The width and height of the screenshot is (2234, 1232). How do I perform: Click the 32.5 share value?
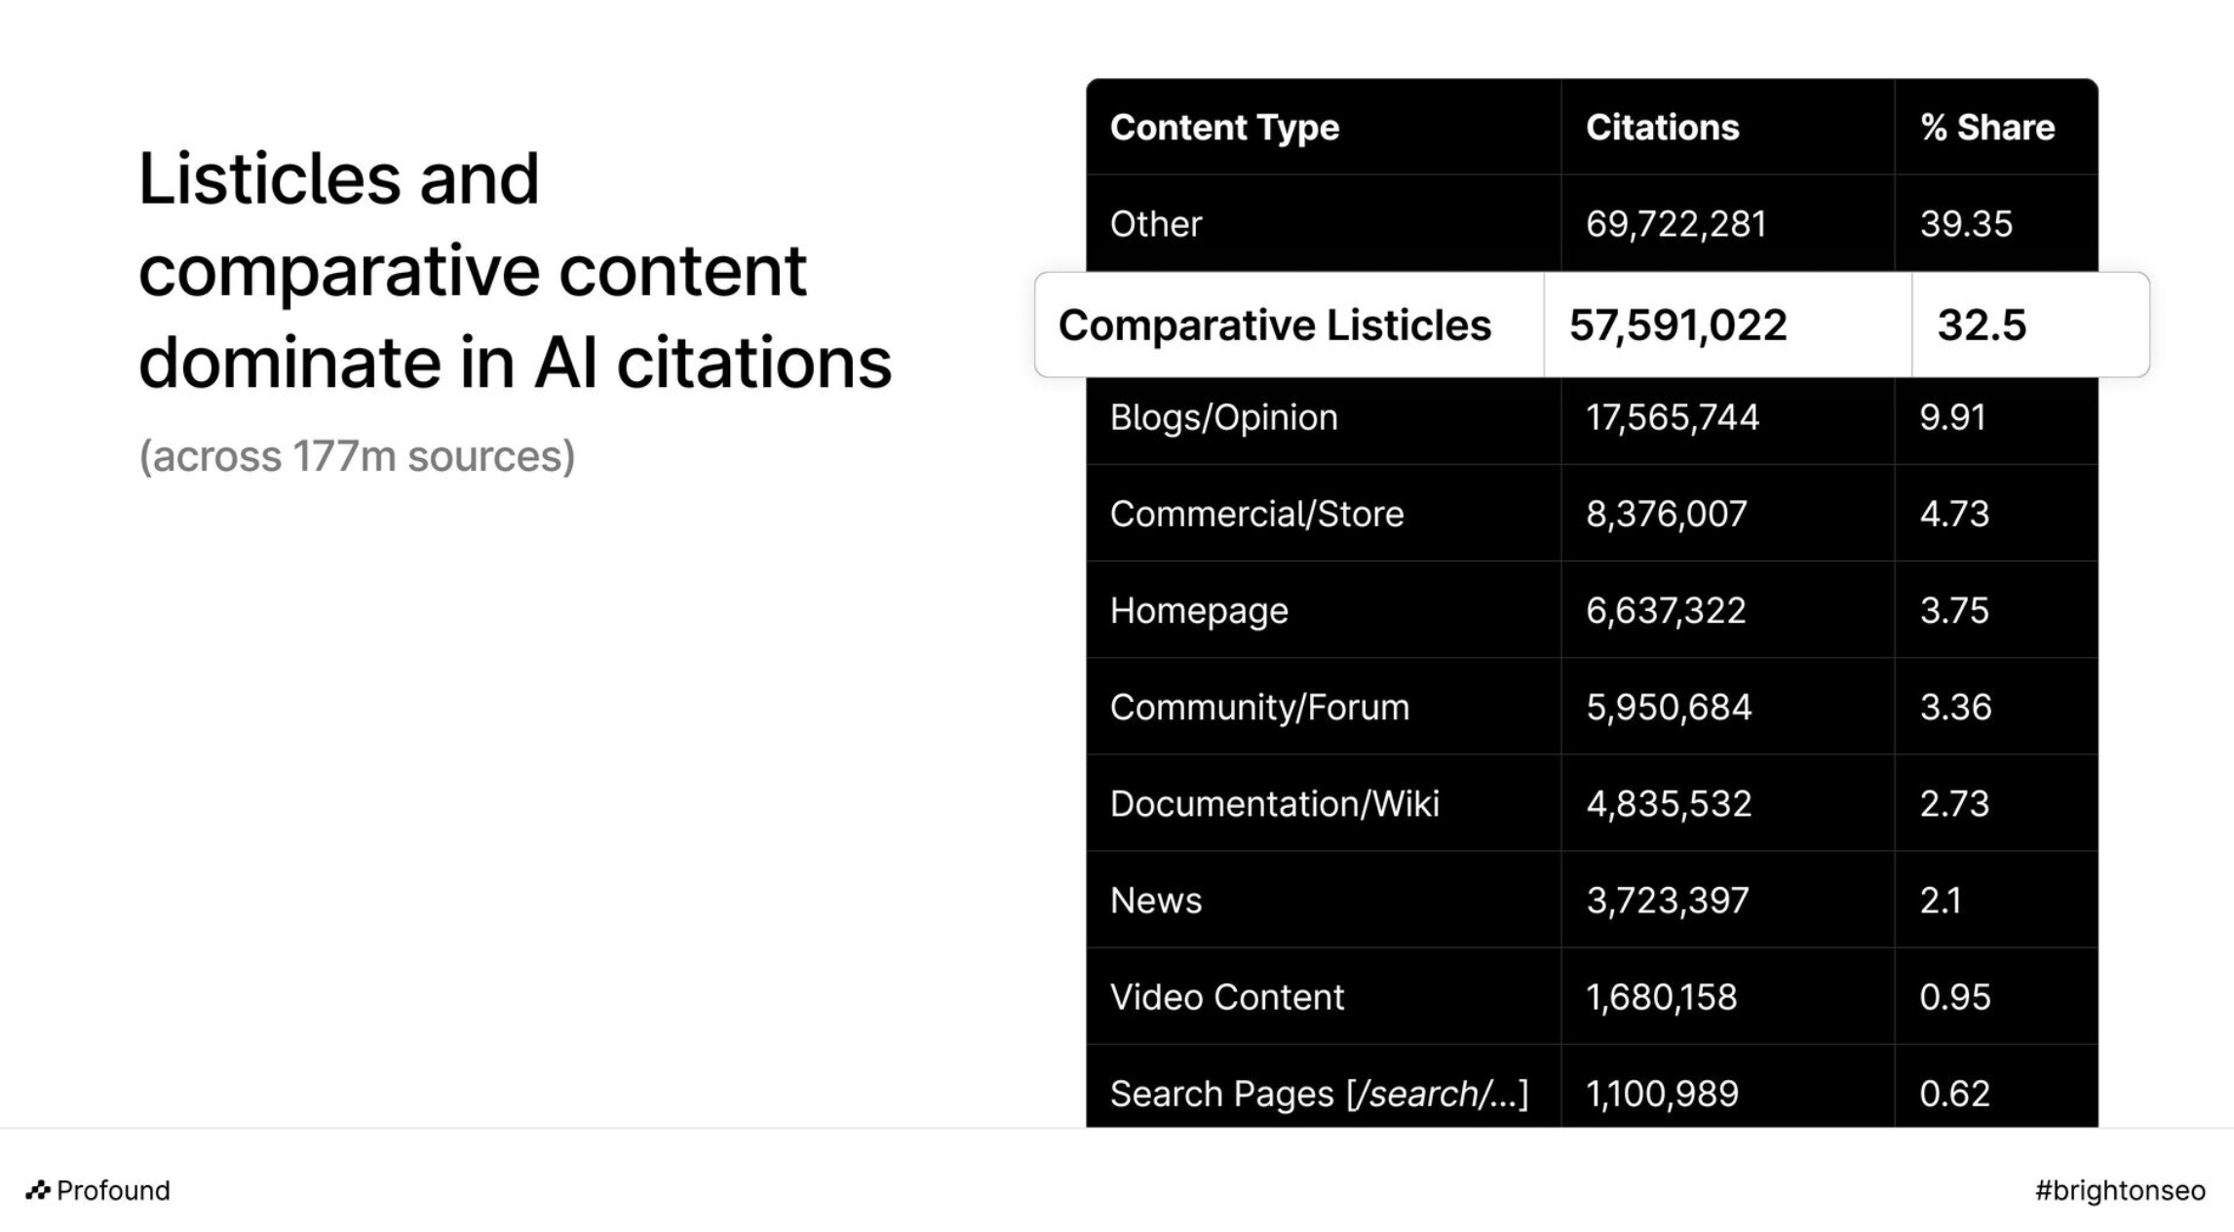point(1982,326)
